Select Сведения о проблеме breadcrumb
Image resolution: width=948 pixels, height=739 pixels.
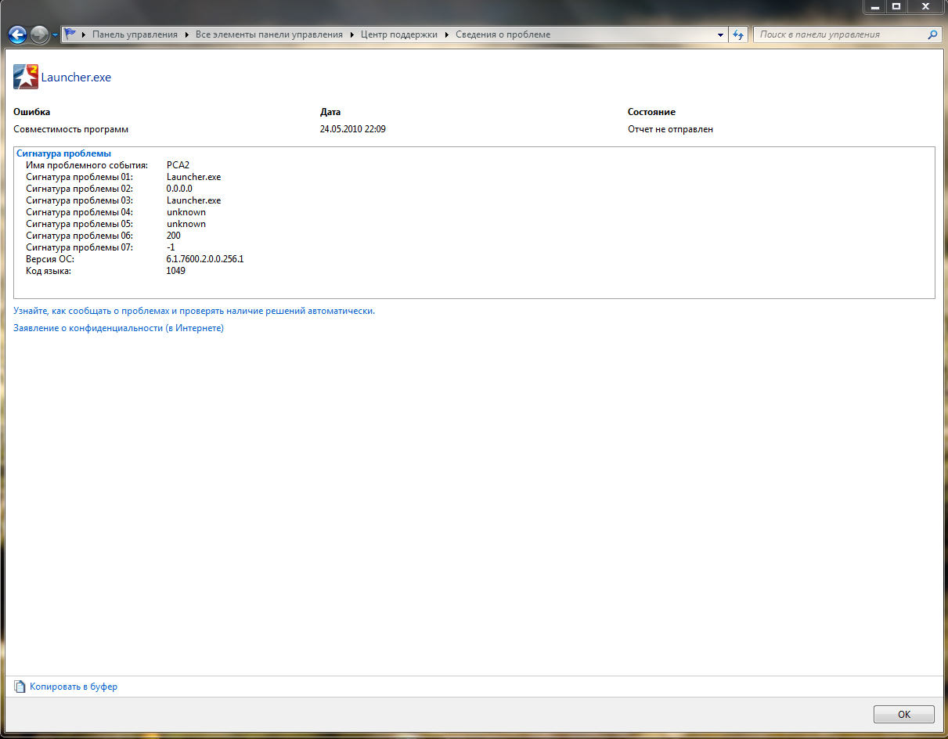click(x=503, y=34)
